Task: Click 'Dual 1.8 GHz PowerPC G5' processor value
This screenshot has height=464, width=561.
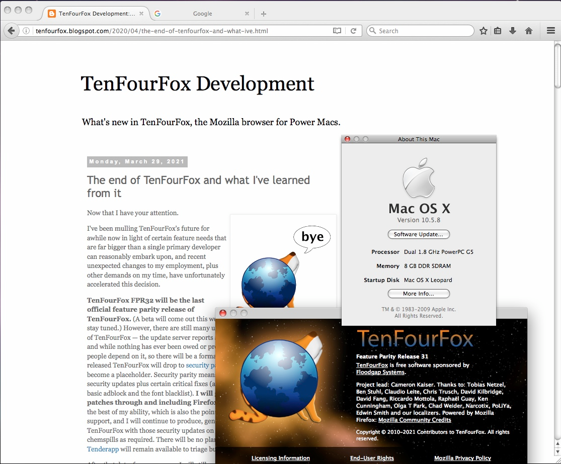Action: click(439, 252)
